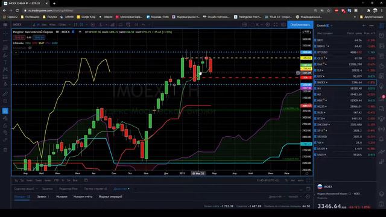Maximize the bottom trading panel

coord(308,189)
